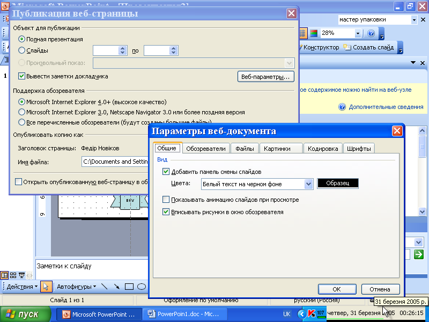Select Полная презентация radio button
Viewport: 429px width, 322px height.
(21, 39)
